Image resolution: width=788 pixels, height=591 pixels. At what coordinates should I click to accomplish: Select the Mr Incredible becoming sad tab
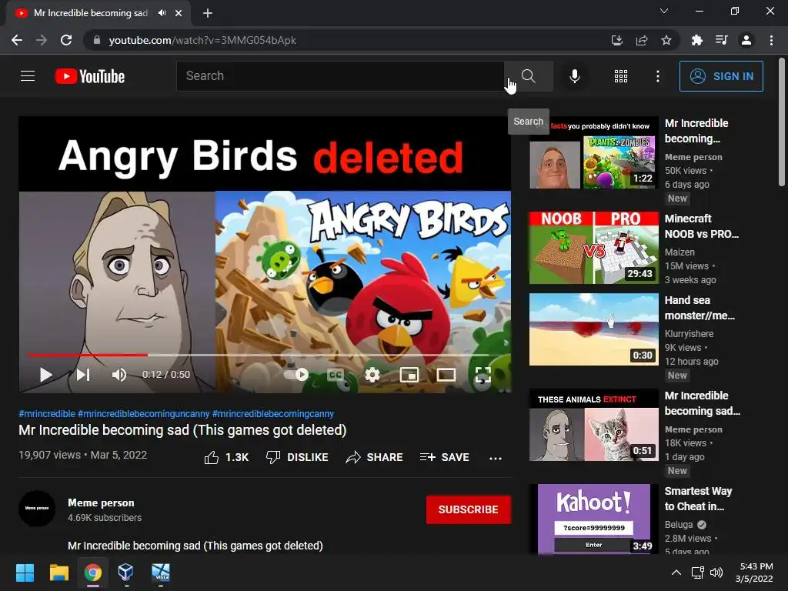98,13
